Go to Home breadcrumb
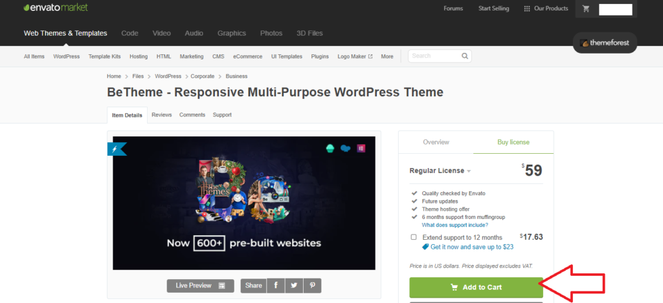The image size is (663, 303). 114,76
